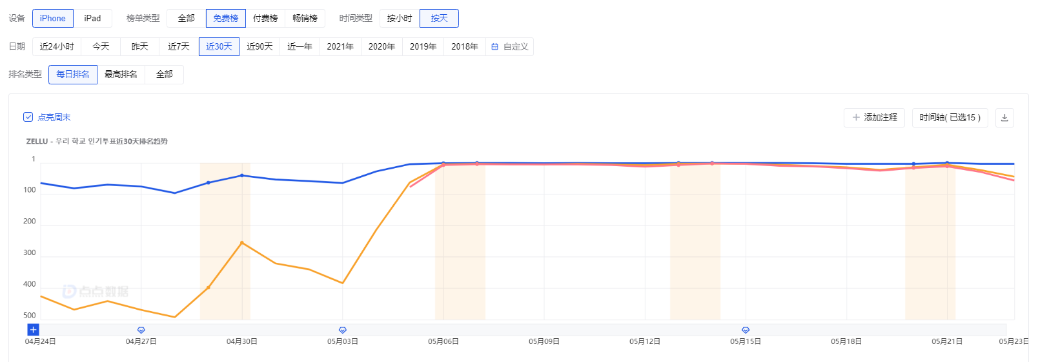Open the 时间轴(已选15) dropdown
The width and height of the screenshot is (1038, 362).
pyautogui.click(x=950, y=118)
